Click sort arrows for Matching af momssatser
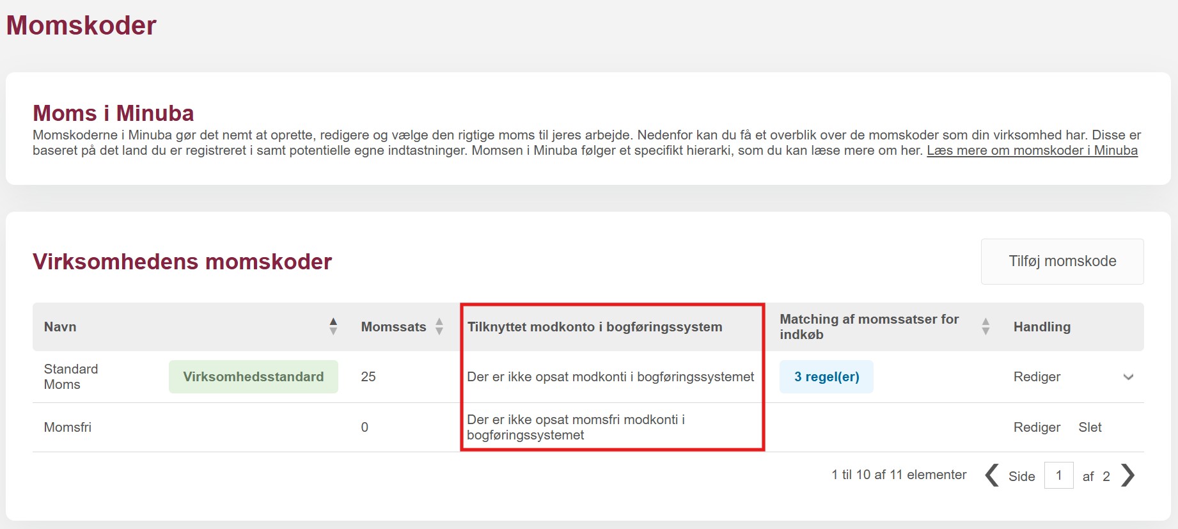Viewport: 1178px width, 529px height. [x=986, y=326]
